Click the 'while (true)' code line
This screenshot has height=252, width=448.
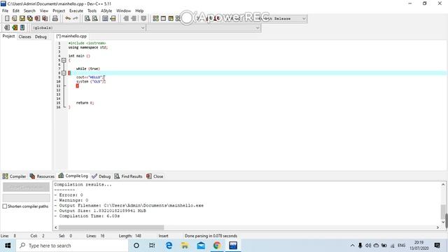coord(88,69)
